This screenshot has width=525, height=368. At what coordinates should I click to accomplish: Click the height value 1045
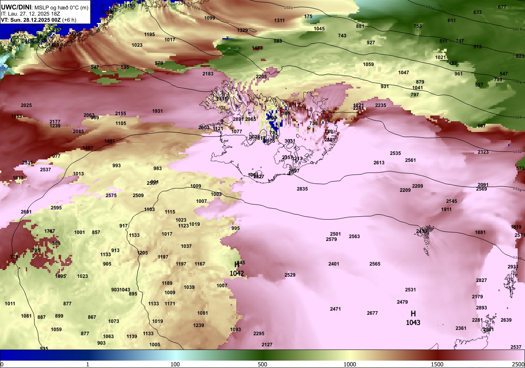pyautogui.click(x=319, y=29)
